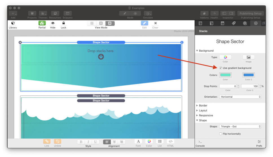Open the Snippets toolbar item
The height and width of the screenshot is (157, 273).
tap(68, 14)
